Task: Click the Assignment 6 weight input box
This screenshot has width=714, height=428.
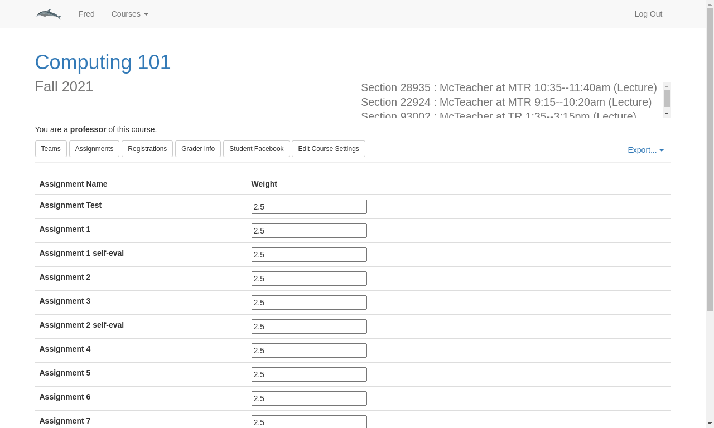Action: click(309, 398)
